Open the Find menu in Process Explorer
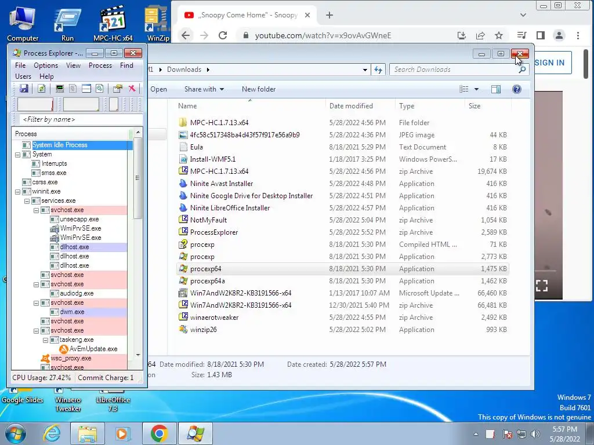 click(126, 65)
